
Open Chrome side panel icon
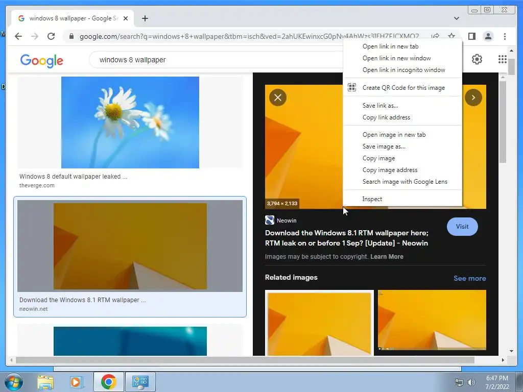(471, 36)
